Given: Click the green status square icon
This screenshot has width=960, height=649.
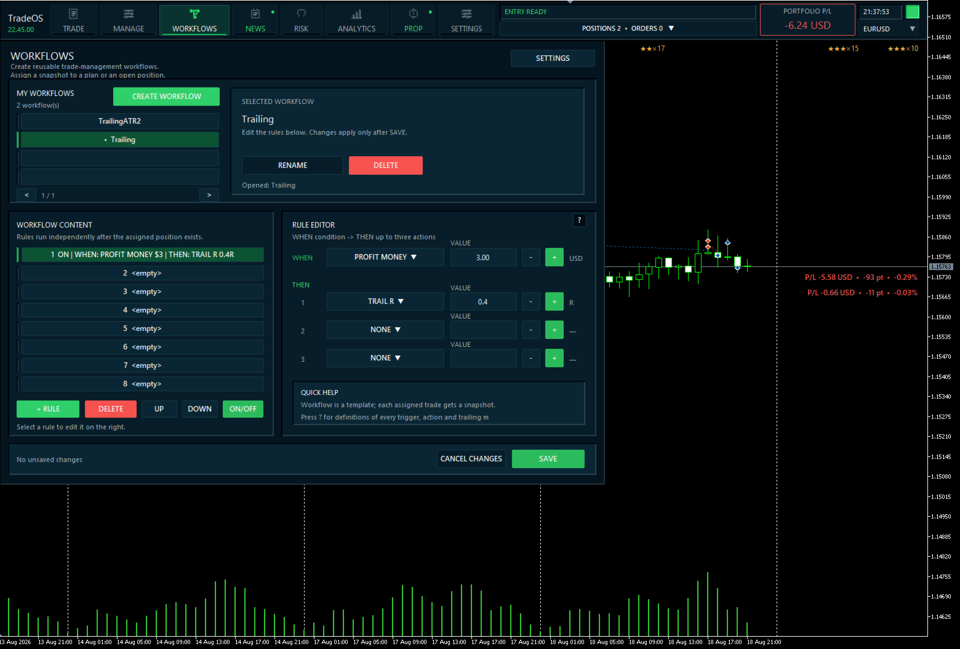Looking at the screenshot, I should click(913, 12).
